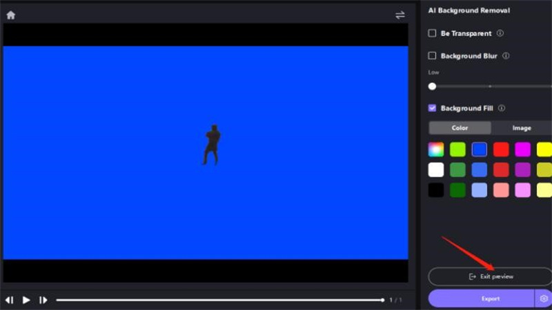Step back to previous frame

[x=10, y=300]
